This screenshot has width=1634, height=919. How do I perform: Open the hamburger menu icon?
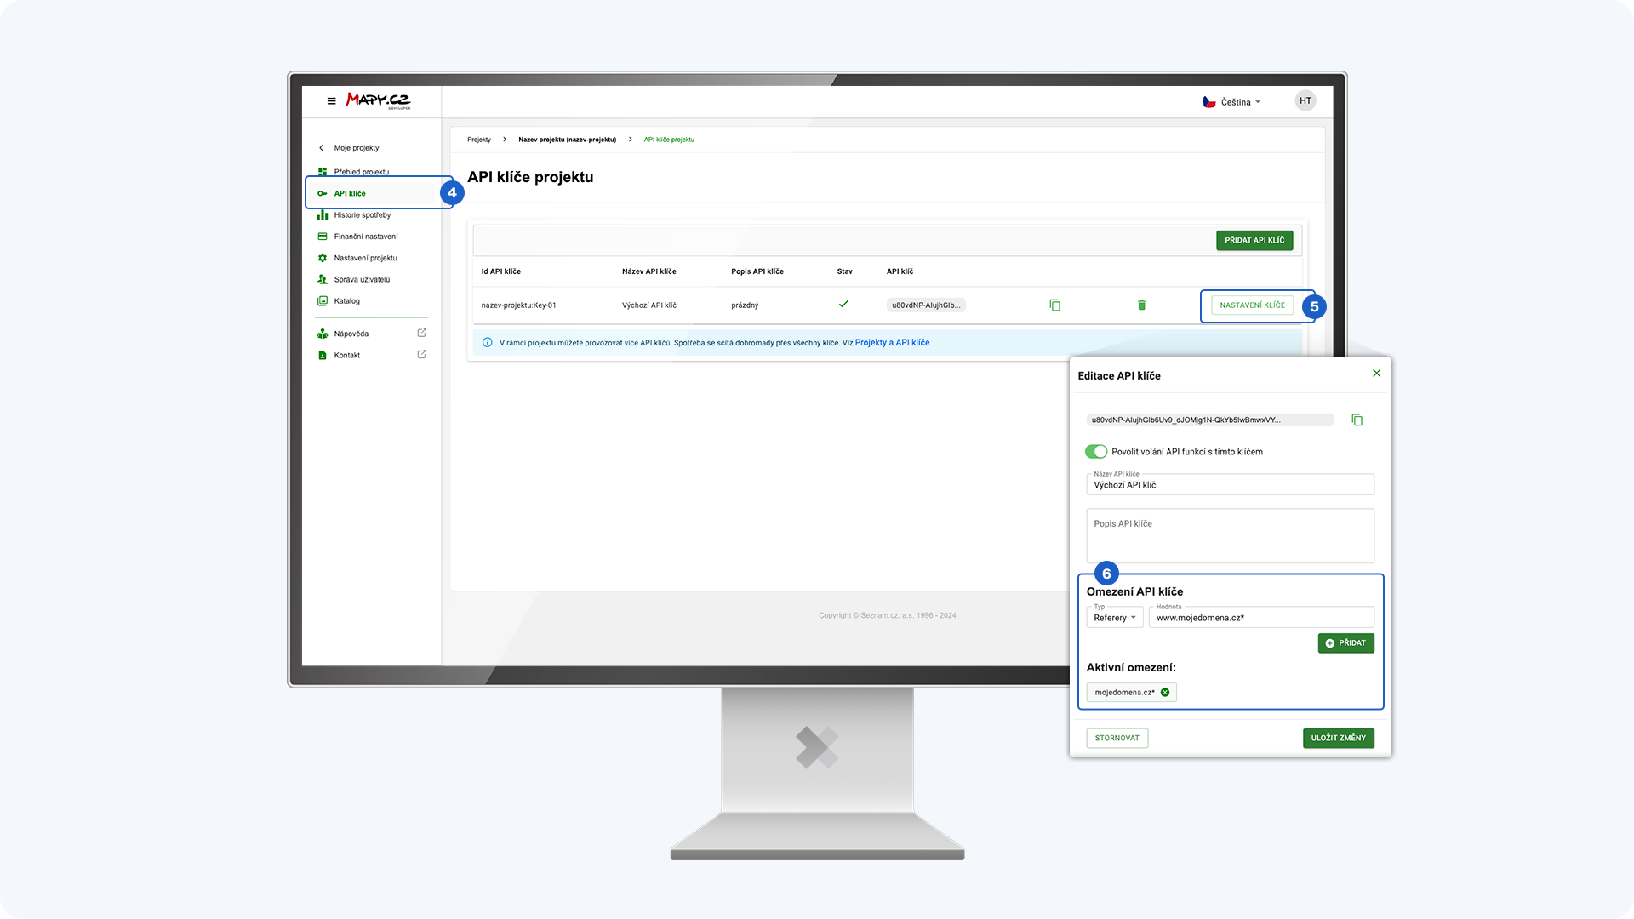tap(331, 101)
